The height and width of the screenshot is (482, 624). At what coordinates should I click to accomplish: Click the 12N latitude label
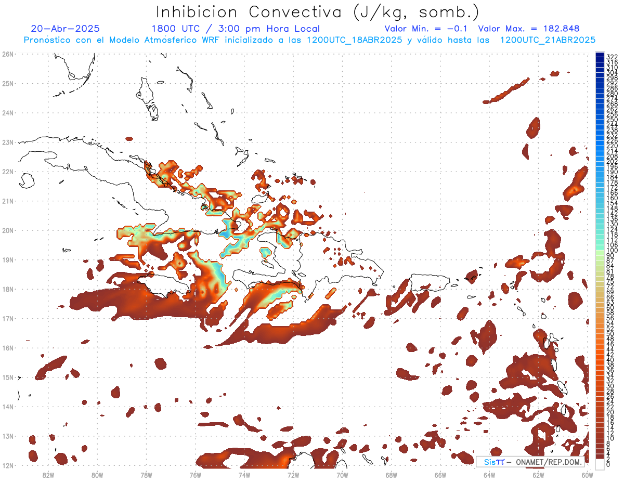[8, 465]
